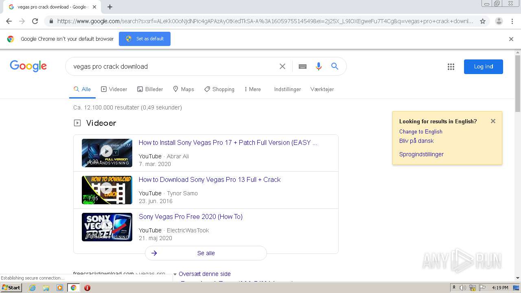Open network status tray icon
The height and width of the screenshot is (293, 521).
(473, 288)
